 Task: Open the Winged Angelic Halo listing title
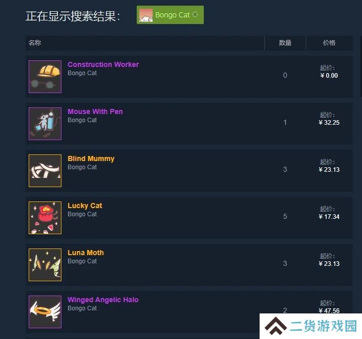[x=103, y=300]
